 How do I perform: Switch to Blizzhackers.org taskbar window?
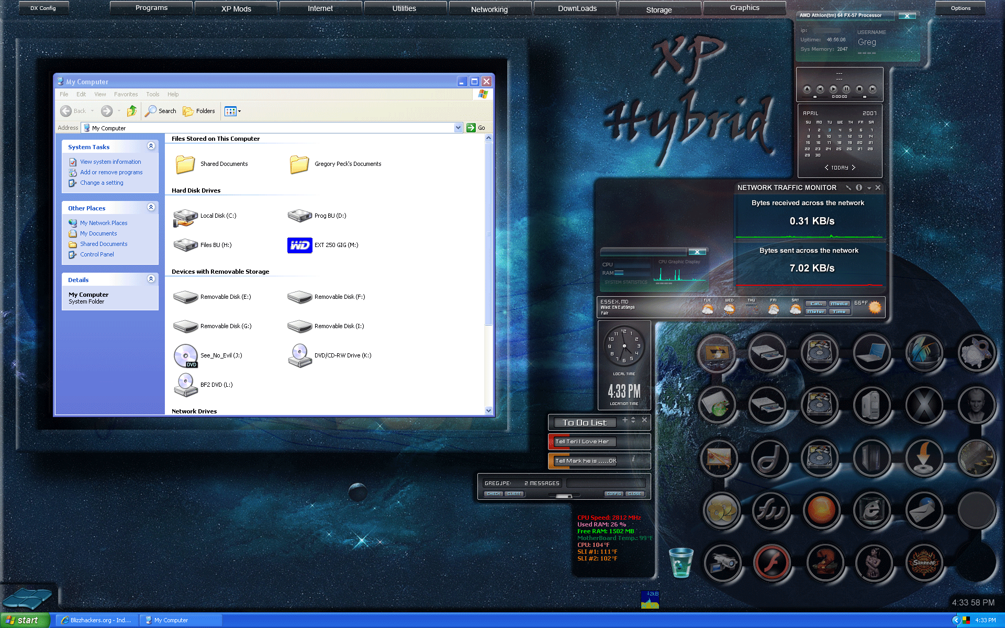point(97,620)
